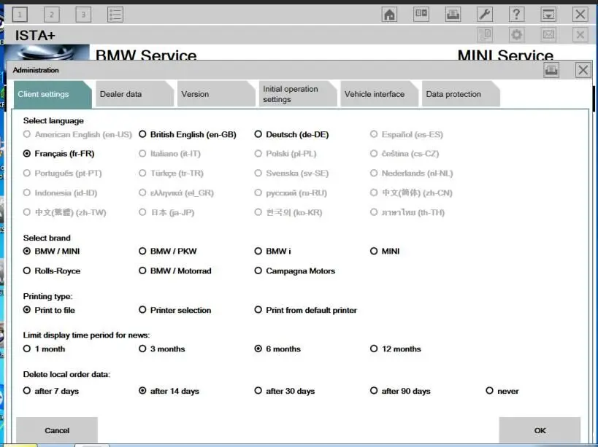This screenshot has height=447, width=598.
Task: Switch to the Client settings tab
Action: 53,94
